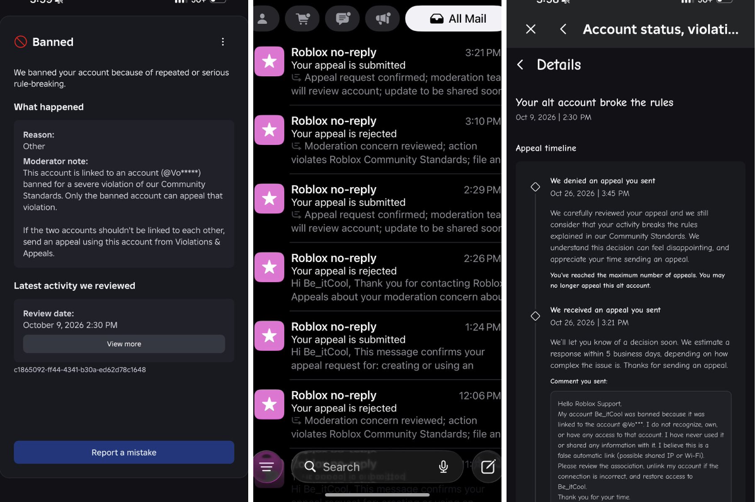The width and height of the screenshot is (756, 502).
Task: Open the 2:29 PM appeal submitted email
Action: click(378, 208)
